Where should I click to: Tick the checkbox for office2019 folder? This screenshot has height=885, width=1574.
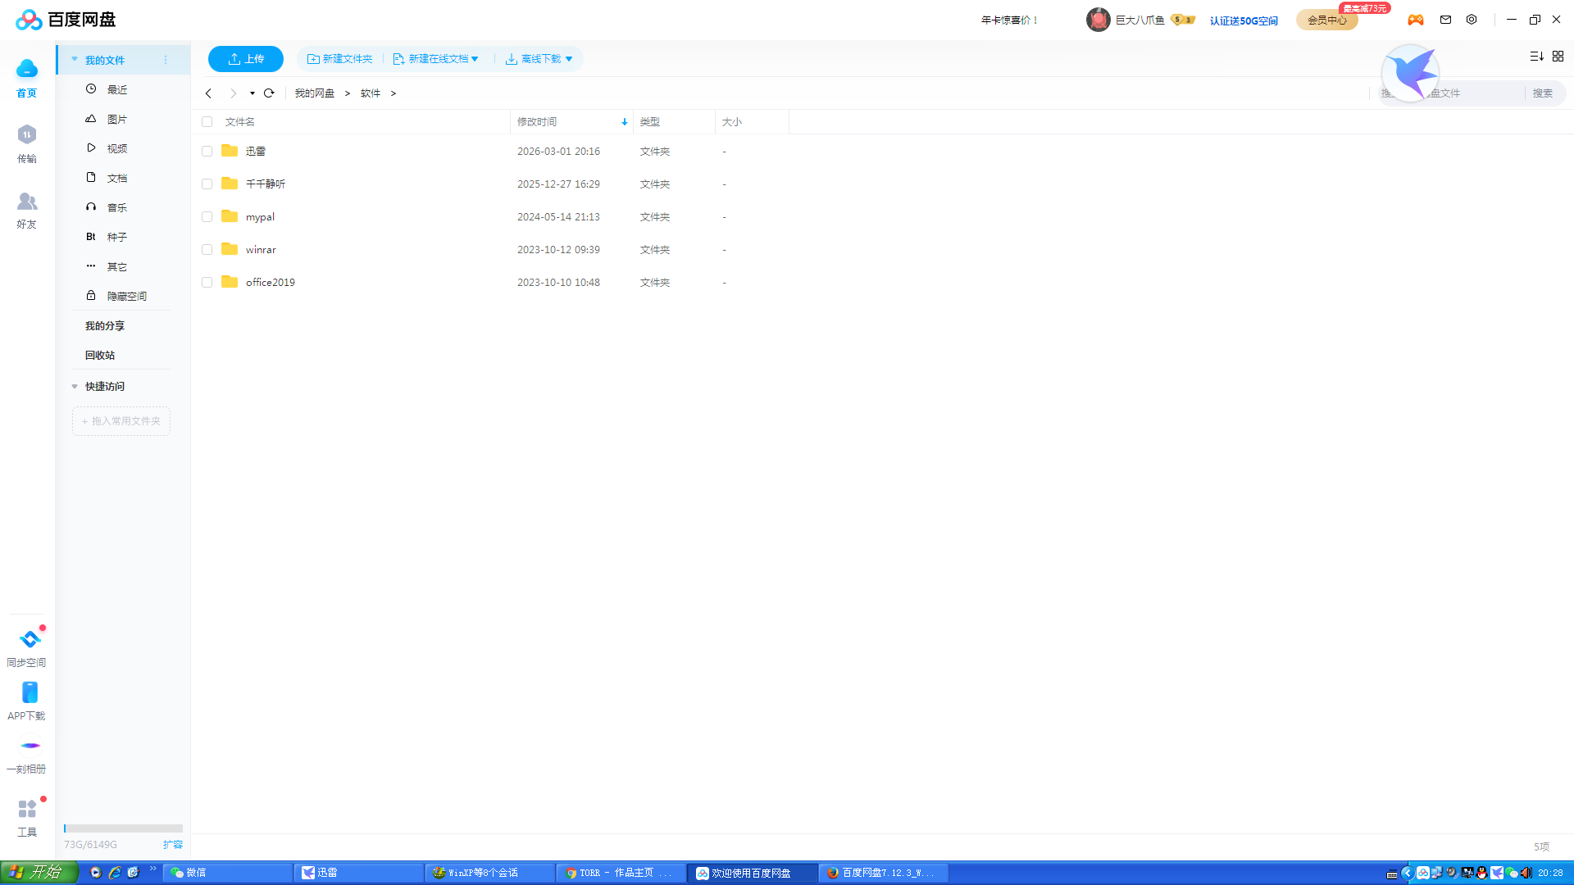tap(207, 283)
